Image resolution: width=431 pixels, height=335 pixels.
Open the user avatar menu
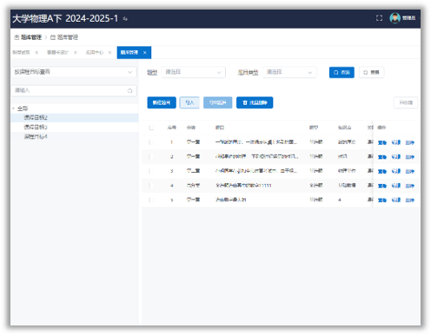pyautogui.click(x=395, y=18)
